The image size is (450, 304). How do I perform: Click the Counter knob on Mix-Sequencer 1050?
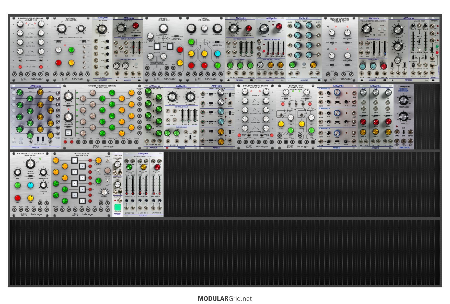(x=104, y=192)
